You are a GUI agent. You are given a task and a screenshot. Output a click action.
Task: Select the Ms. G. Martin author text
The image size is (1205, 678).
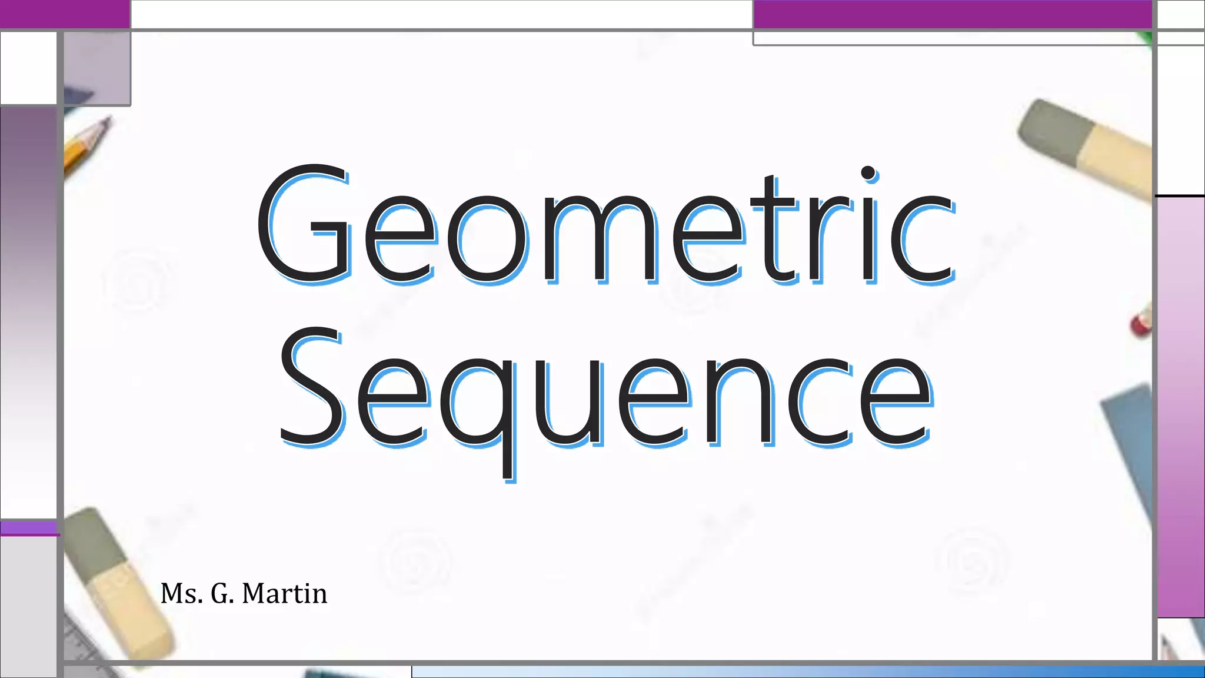(244, 593)
